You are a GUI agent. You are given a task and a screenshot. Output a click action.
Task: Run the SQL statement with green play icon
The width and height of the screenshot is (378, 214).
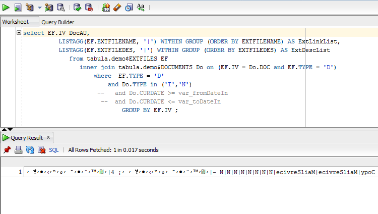[7, 7]
